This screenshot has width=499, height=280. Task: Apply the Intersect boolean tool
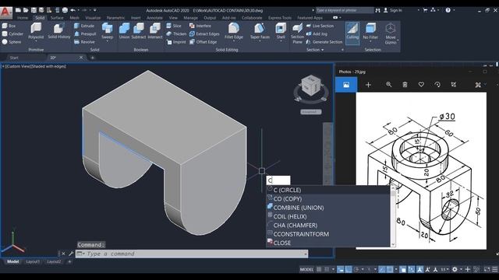[155, 31]
